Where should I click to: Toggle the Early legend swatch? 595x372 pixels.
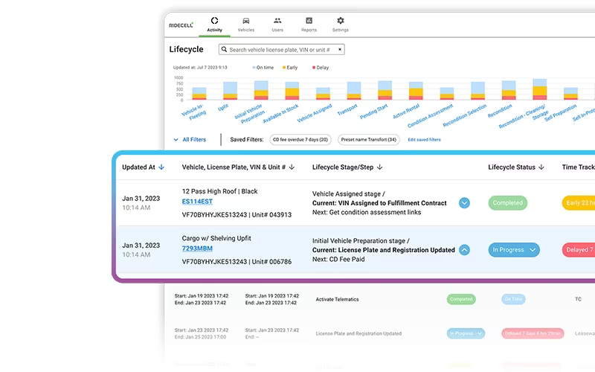284,68
